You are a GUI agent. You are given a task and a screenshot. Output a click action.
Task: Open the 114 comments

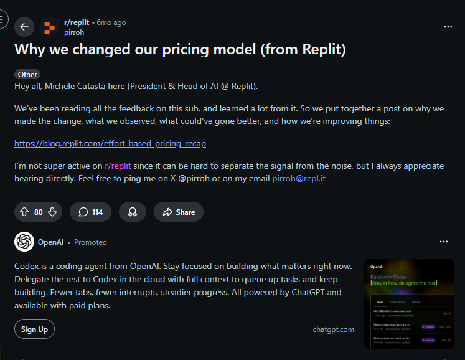90,212
